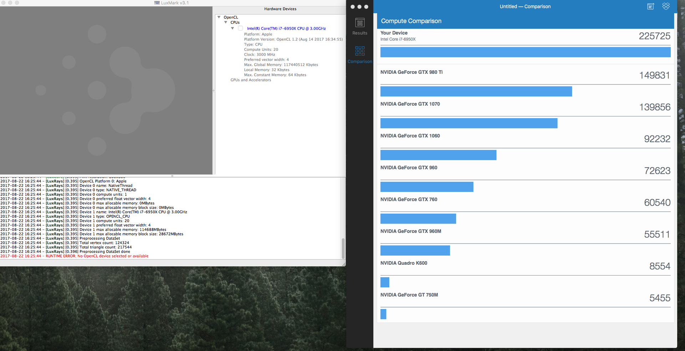Open the Comparison view icon in Geekbench sidebar
Image resolution: width=685 pixels, height=351 pixels.
click(x=360, y=51)
